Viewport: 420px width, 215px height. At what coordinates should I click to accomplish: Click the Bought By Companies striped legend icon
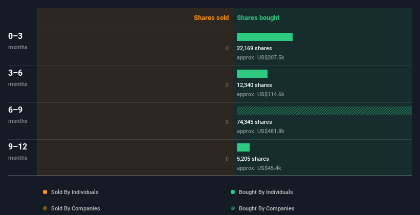pyautogui.click(x=233, y=208)
